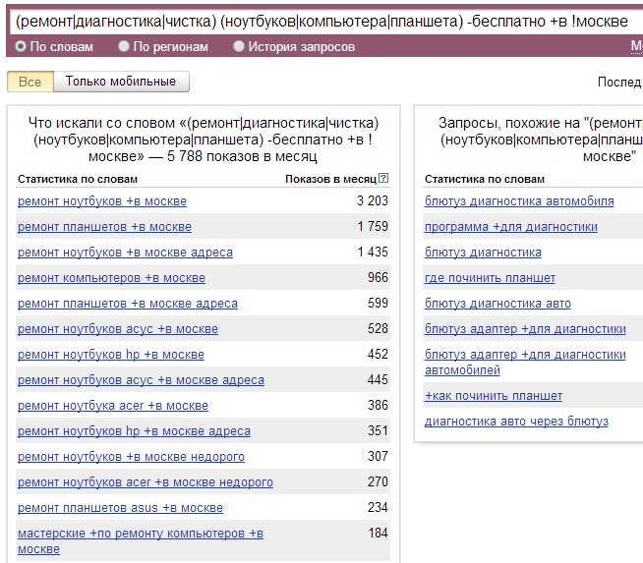
Task: Open link 'где починить планшет'
Action: 490,278
